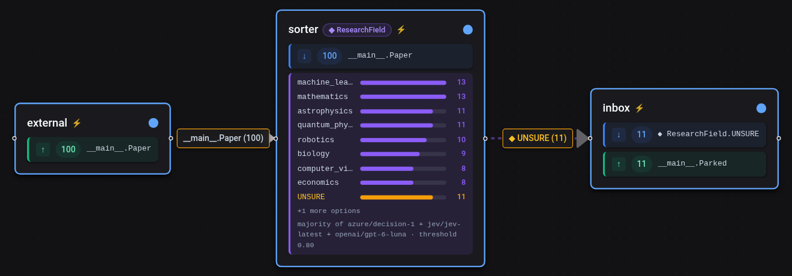Click the mathematics progress bar
Image resolution: width=792 pixels, height=276 pixels.
(403, 97)
